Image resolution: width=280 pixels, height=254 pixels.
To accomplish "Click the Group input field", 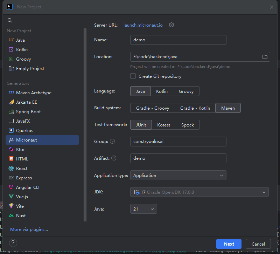I will tap(178, 142).
